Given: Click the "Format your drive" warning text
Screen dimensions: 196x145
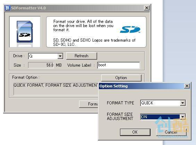Looking at the screenshot, I should (x=83, y=26).
